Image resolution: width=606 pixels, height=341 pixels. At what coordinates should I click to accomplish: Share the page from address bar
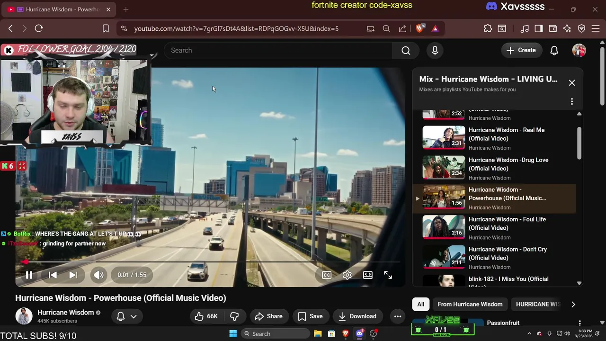(402, 29)
